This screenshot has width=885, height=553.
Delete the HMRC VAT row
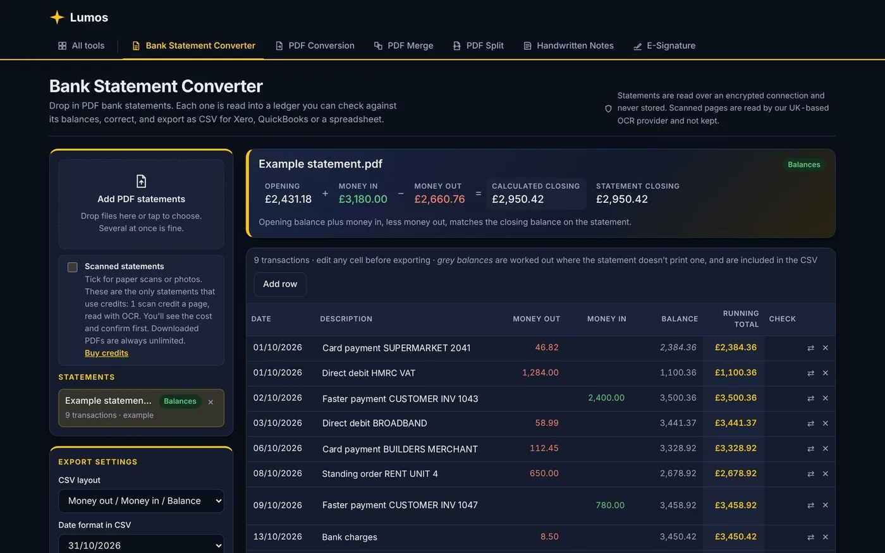tap(826, 373)
